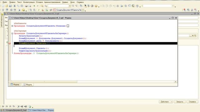Click the Закрыть button
This screenshot has height=112, width=200.
coord(180,102)
